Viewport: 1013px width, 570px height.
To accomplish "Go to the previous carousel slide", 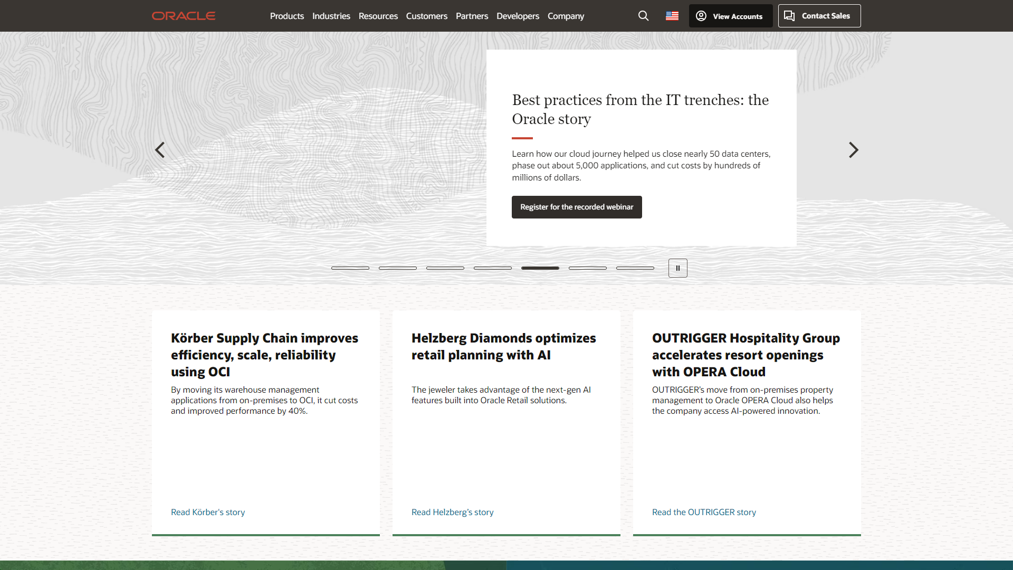I will [x=159, y=150].
